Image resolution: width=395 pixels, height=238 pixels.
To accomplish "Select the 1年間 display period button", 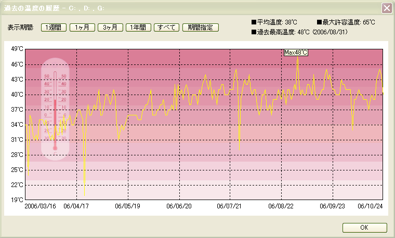I will point(138,28).
